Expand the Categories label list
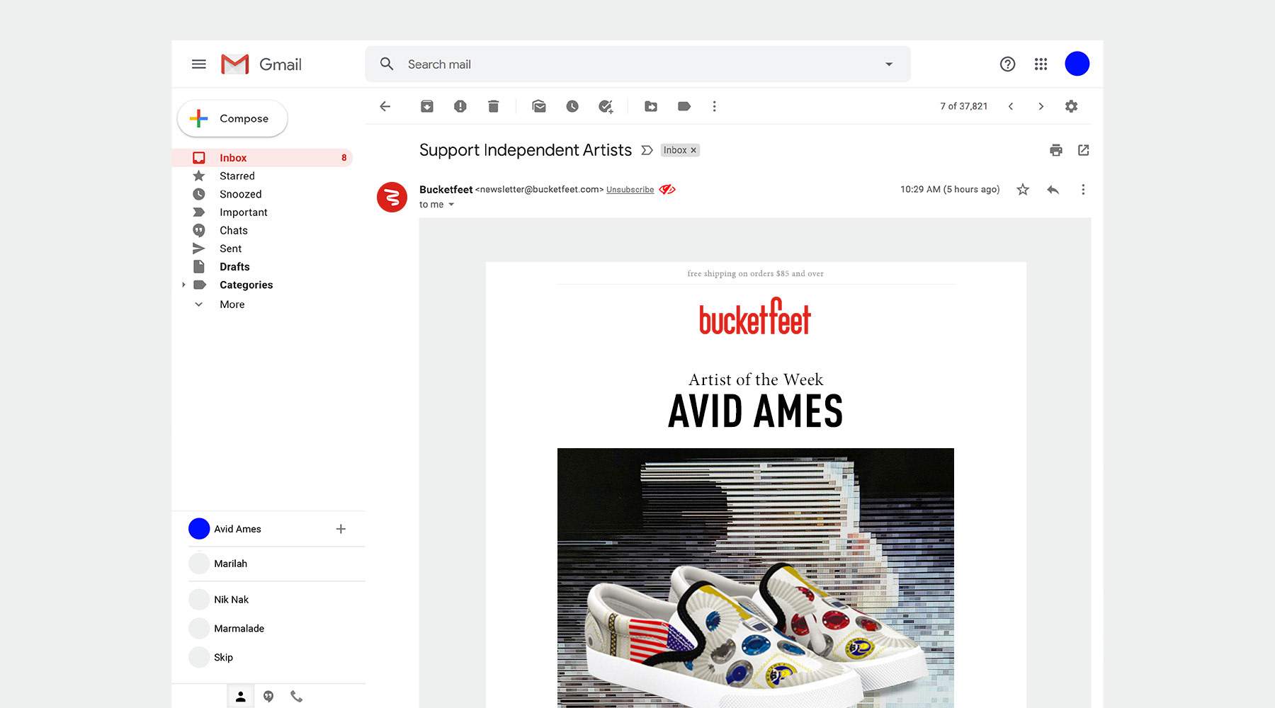The height and width of the screenshot is (708, 1275). pyautogui.click(x=183, y=285)
